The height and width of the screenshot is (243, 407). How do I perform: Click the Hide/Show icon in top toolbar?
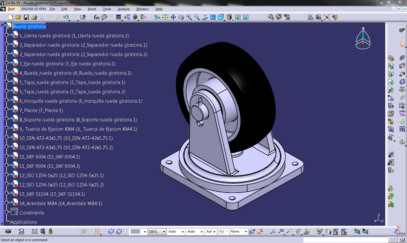tap(238, 17)
